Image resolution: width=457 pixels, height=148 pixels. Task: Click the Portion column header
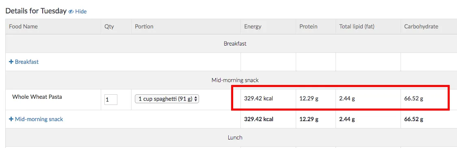click(144, 26)
